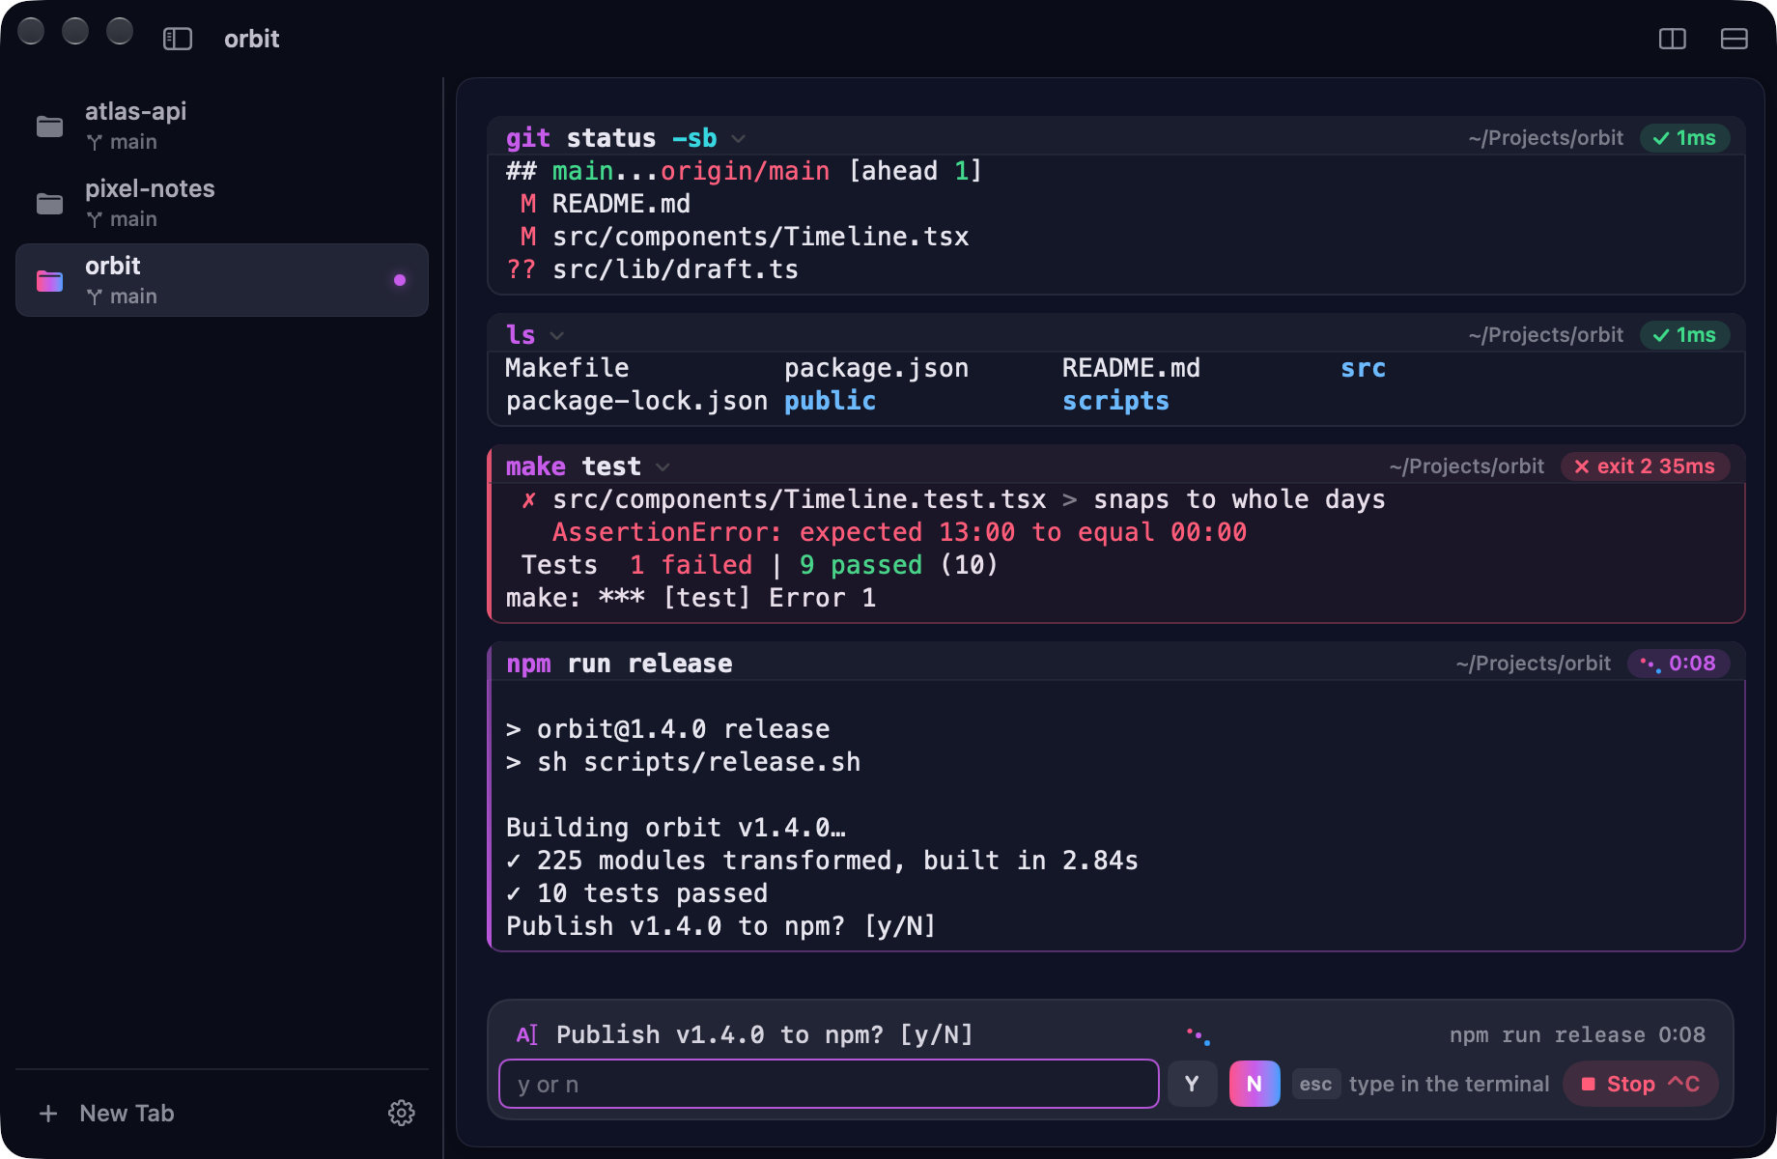
Task: Click 'src/components/Timeline.tsx' in git status
Action: 760,237
